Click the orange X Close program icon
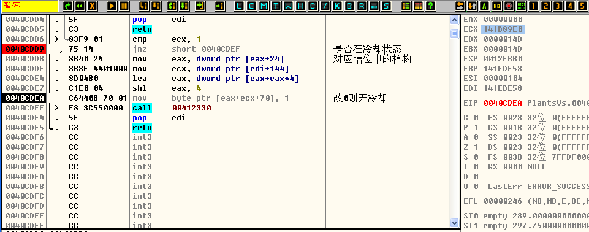This screenshot has width=589, height=232. (93, 6)
